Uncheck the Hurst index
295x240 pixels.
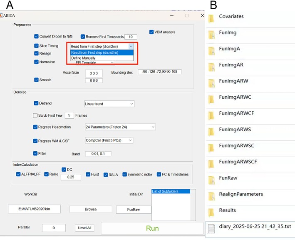click(x=88, y=175)
